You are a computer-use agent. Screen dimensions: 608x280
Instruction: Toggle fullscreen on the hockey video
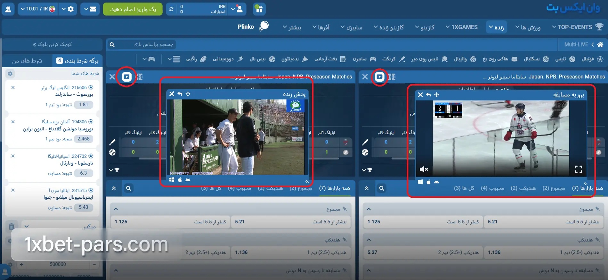[x=579, y=169]
